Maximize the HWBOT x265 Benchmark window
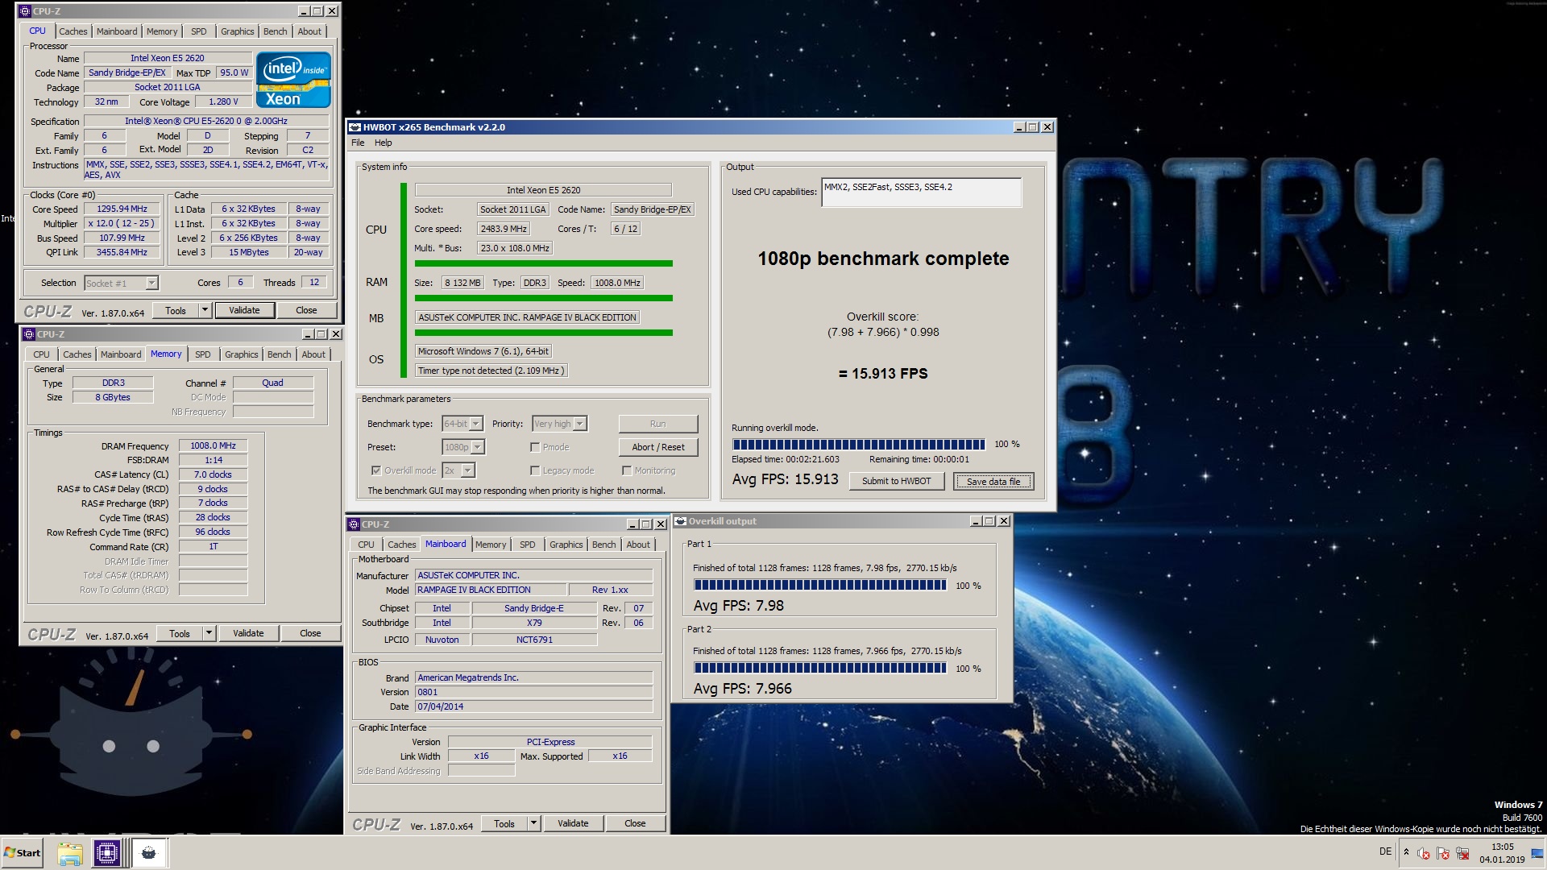1547x870 pixels. 1033,127
